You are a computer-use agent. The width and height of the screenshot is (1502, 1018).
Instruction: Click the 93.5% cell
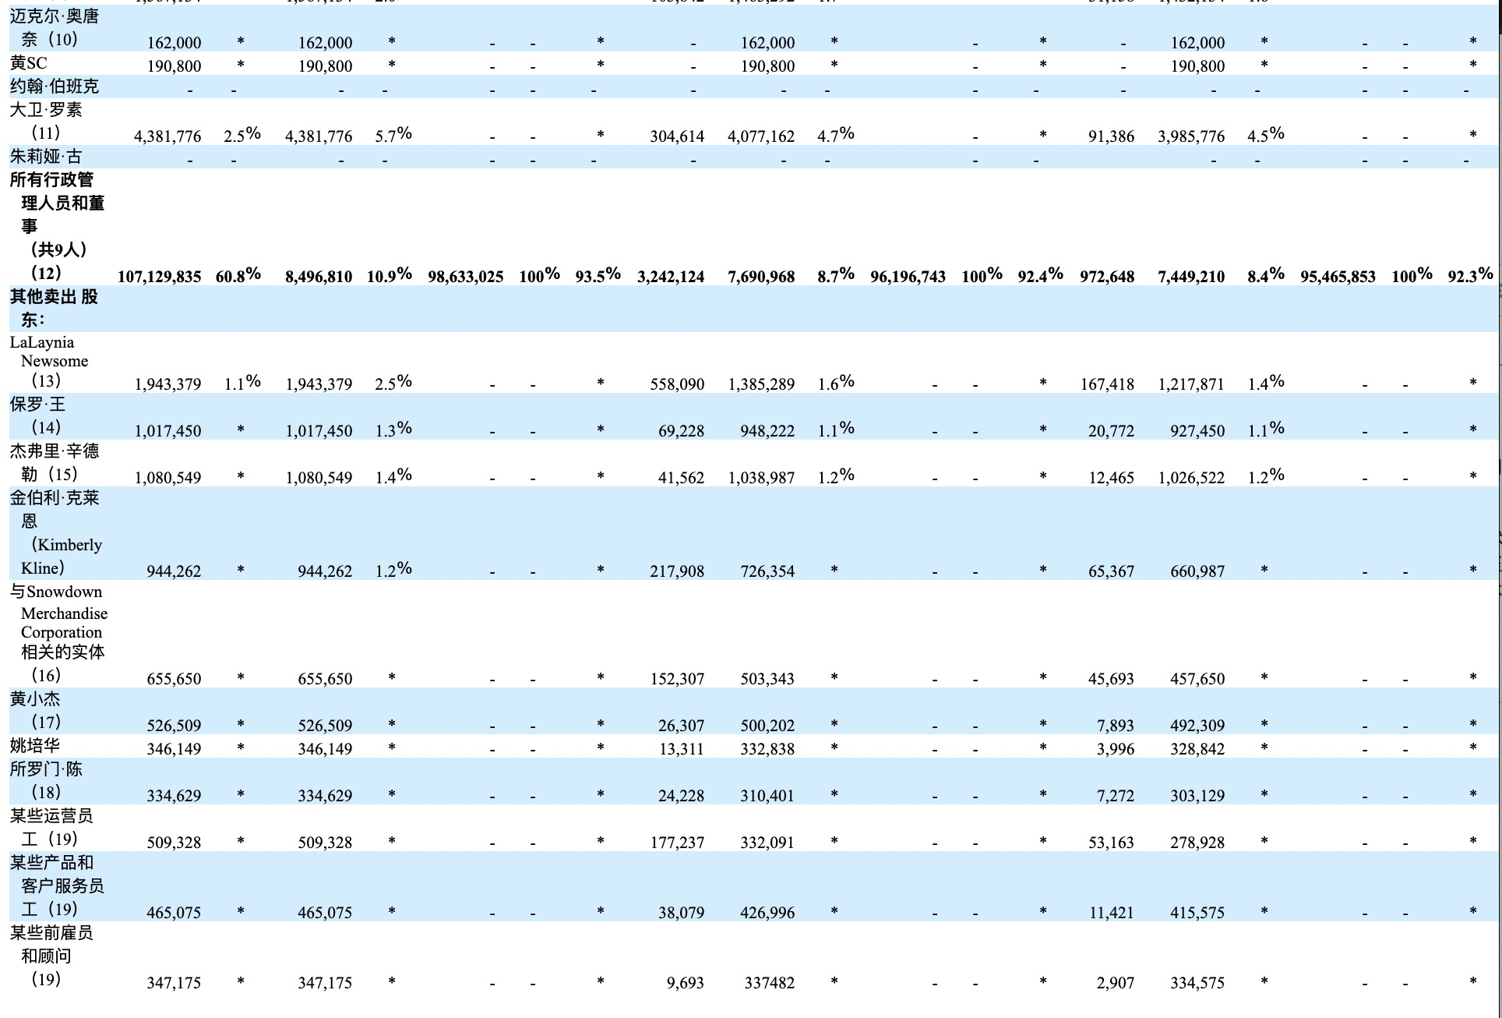(x=598, y=275)
